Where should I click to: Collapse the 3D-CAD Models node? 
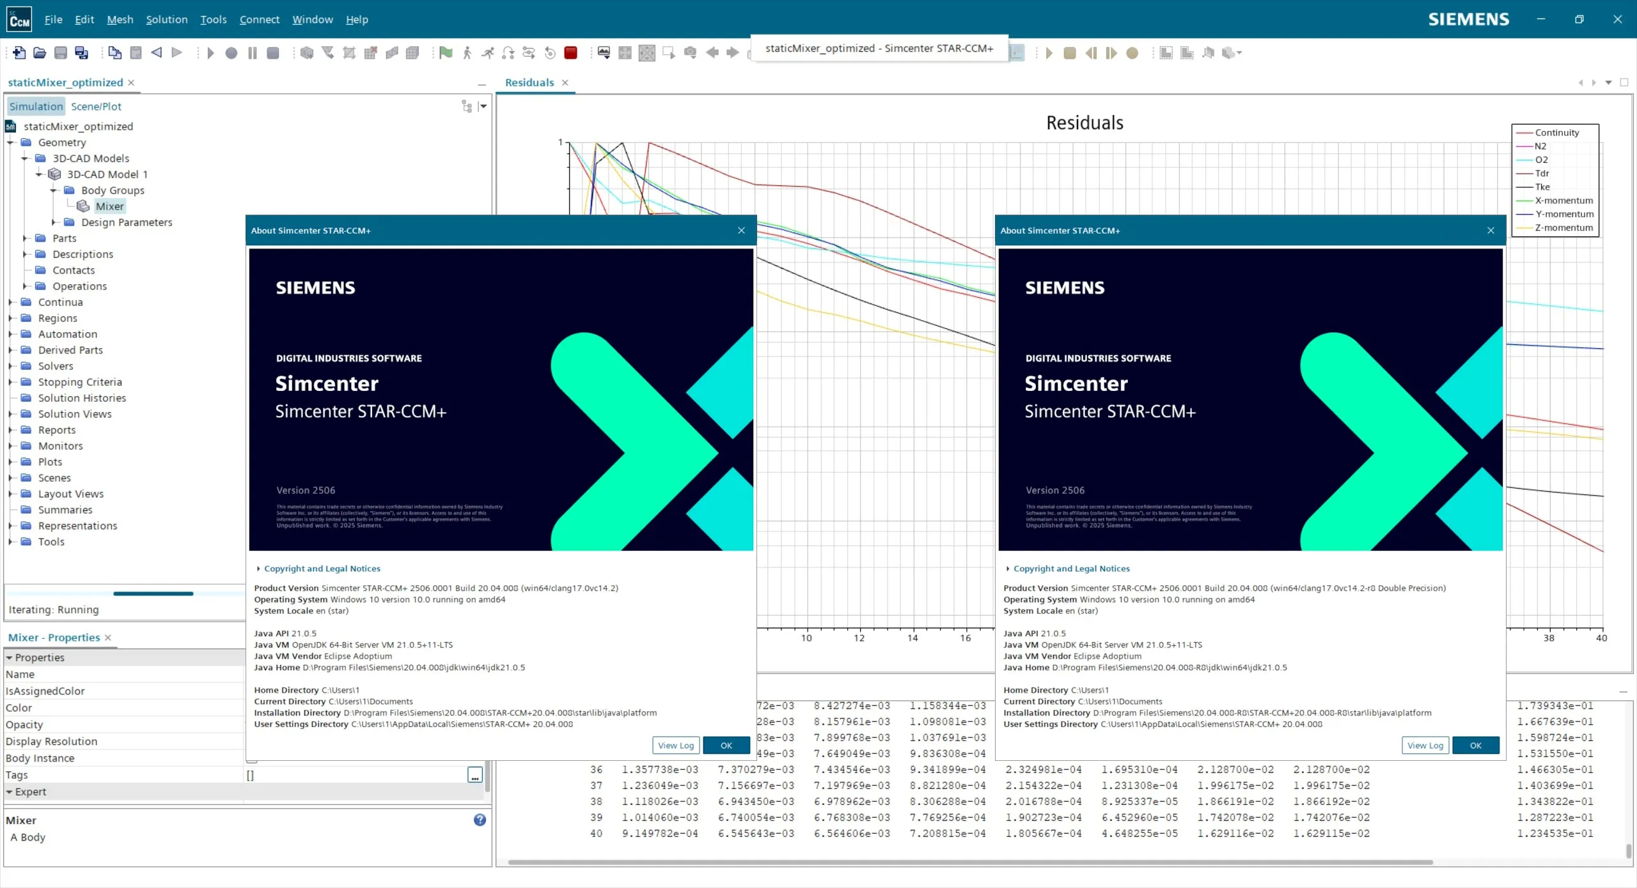pyautogui.click(x=25, y=158)
